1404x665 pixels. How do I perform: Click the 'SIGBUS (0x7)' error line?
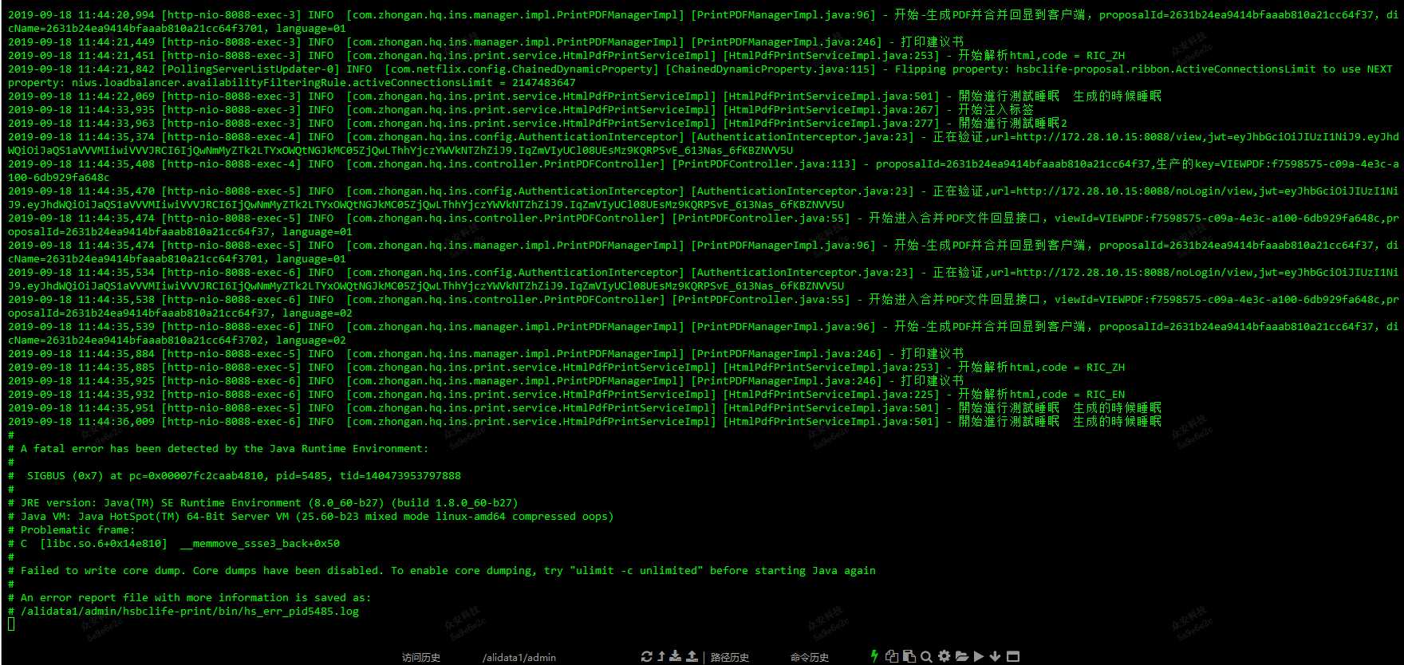pos(235,476)
